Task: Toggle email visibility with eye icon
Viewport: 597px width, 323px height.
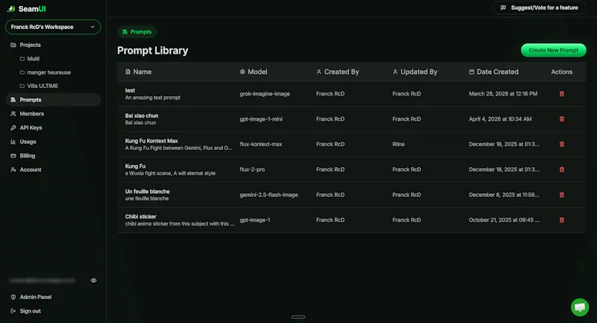Action: 93,280
